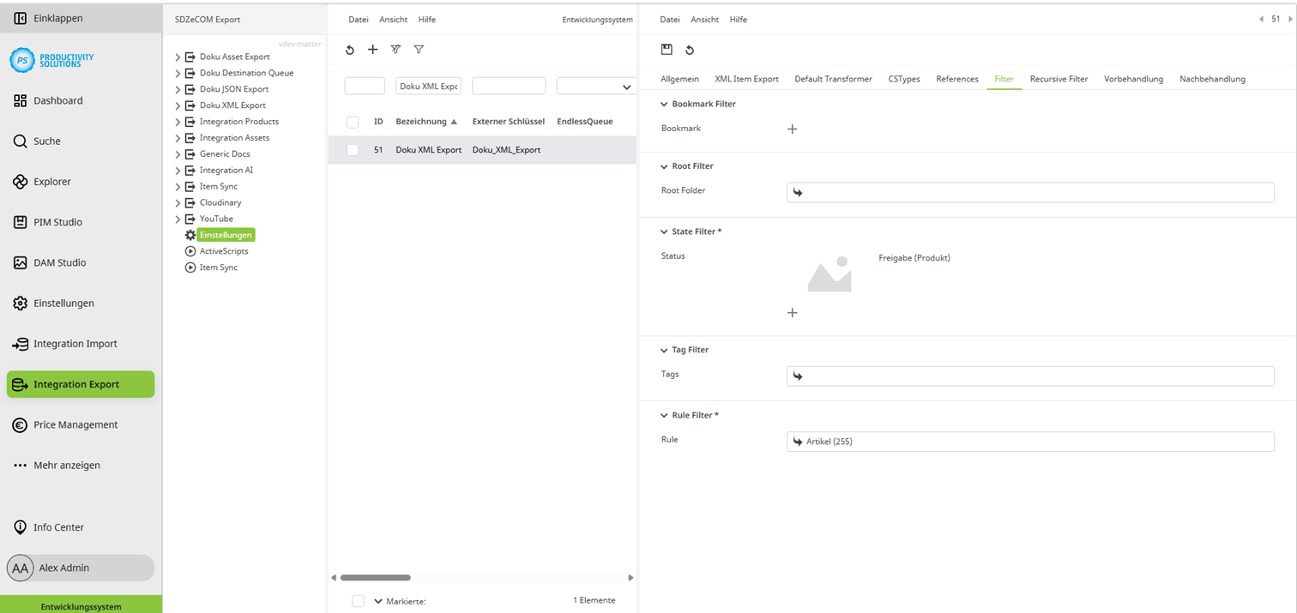1297x613 pixels.
Task: Click the funnel filter icon in list toolbar
Action: click(419, 50)
